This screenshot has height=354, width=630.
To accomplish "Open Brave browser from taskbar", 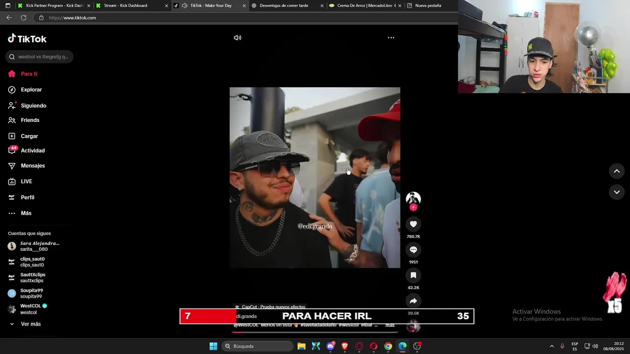I will (x=345, y=346).
